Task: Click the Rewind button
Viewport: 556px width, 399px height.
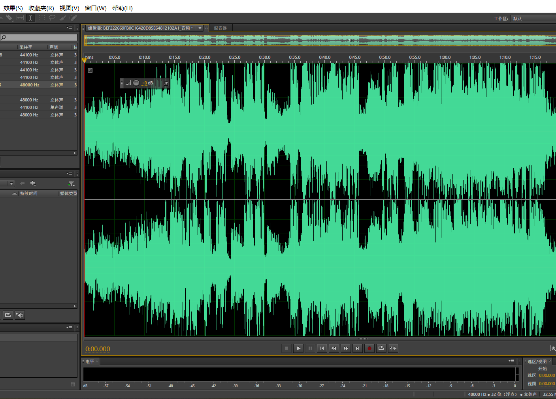Action: (x=334, y=348)
